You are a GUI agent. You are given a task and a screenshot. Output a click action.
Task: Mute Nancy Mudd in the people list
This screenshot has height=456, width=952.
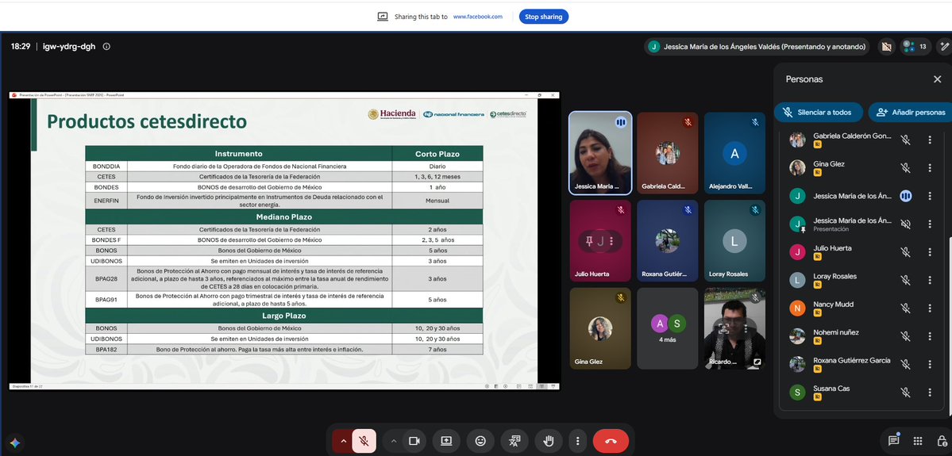click(x=905, y=308)
